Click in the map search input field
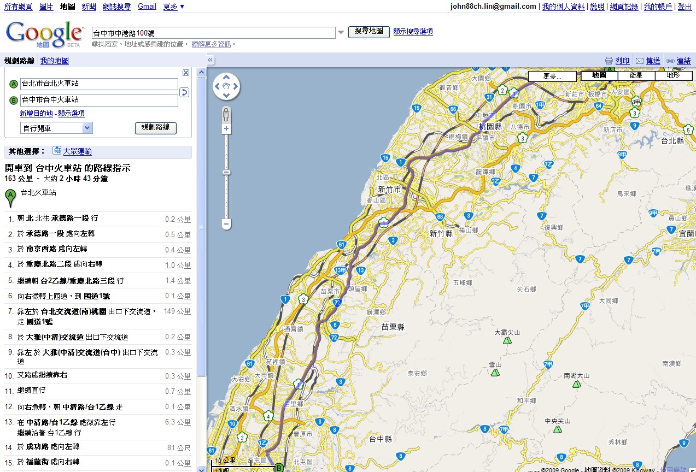This screenshot has width=696, height=472. pyautogui.click(x=213, y=33)
